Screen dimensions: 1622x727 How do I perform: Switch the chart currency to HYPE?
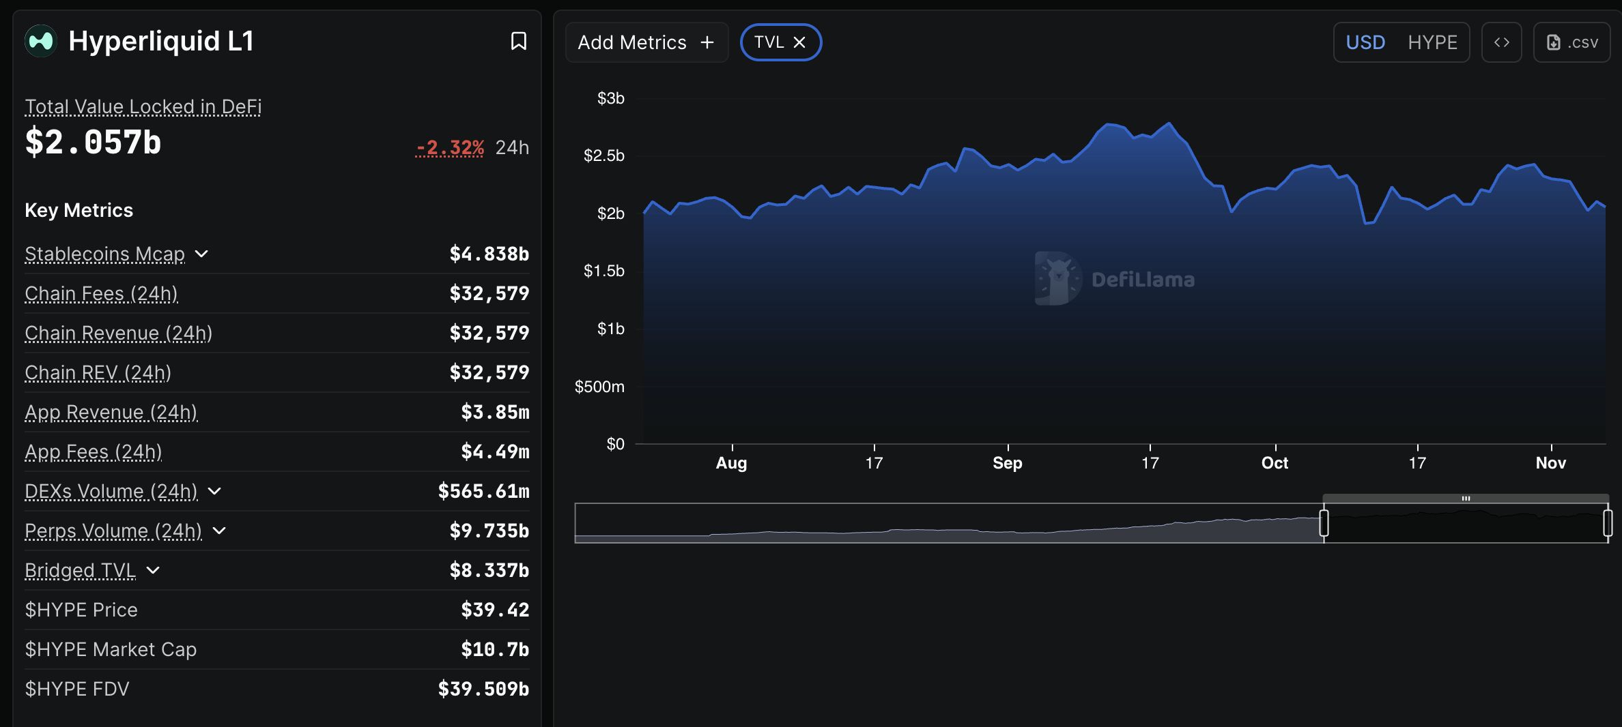point(1432,42)
